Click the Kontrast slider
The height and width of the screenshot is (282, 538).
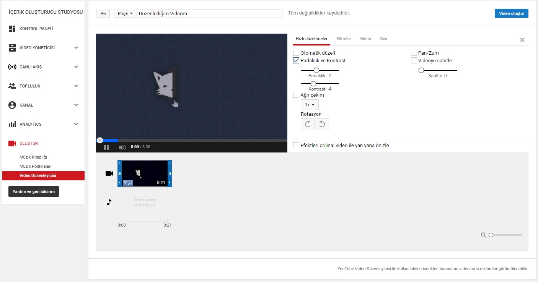point(320,83)
